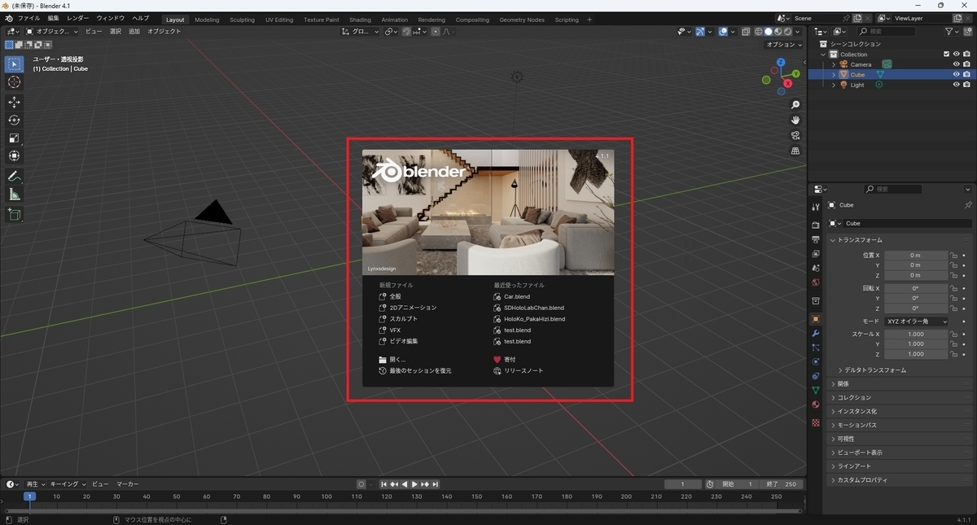Click the current frame marker on timeline
The image size is (977, 525).
[x=29, y=497]
